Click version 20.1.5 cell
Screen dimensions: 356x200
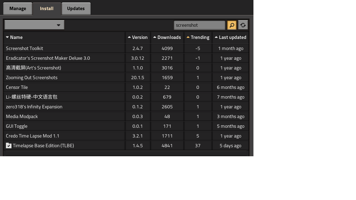pos(138,77)
